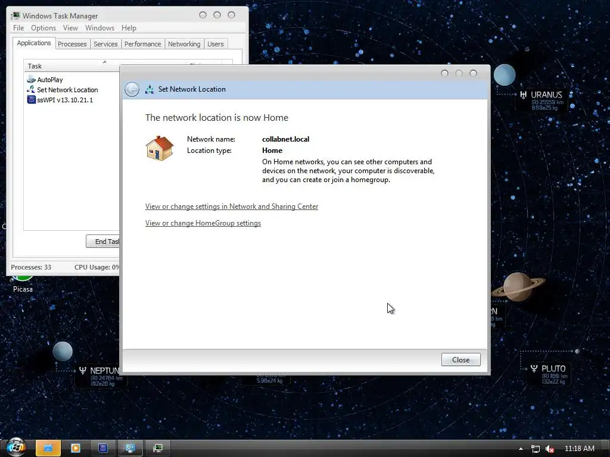Image resolution: width=610 pixels, height=457 pixels.
Task: Open Options menu in Task Manager
Action: point(43,28)
